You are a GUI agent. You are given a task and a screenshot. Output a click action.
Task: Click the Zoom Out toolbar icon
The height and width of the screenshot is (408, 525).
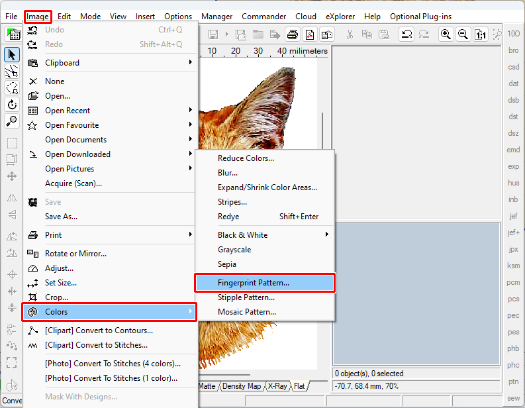click(x=463, y=34)
